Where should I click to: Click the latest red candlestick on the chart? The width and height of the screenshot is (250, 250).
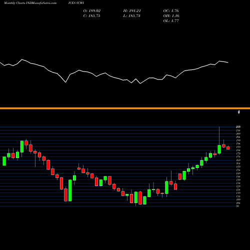coord(228,148)
